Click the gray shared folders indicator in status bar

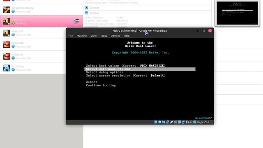coord(175,122)
